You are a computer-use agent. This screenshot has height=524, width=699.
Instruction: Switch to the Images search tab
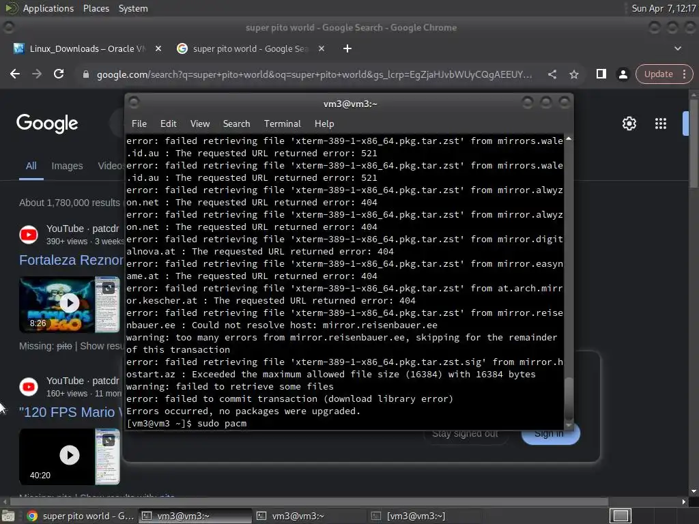pos(67,166)
